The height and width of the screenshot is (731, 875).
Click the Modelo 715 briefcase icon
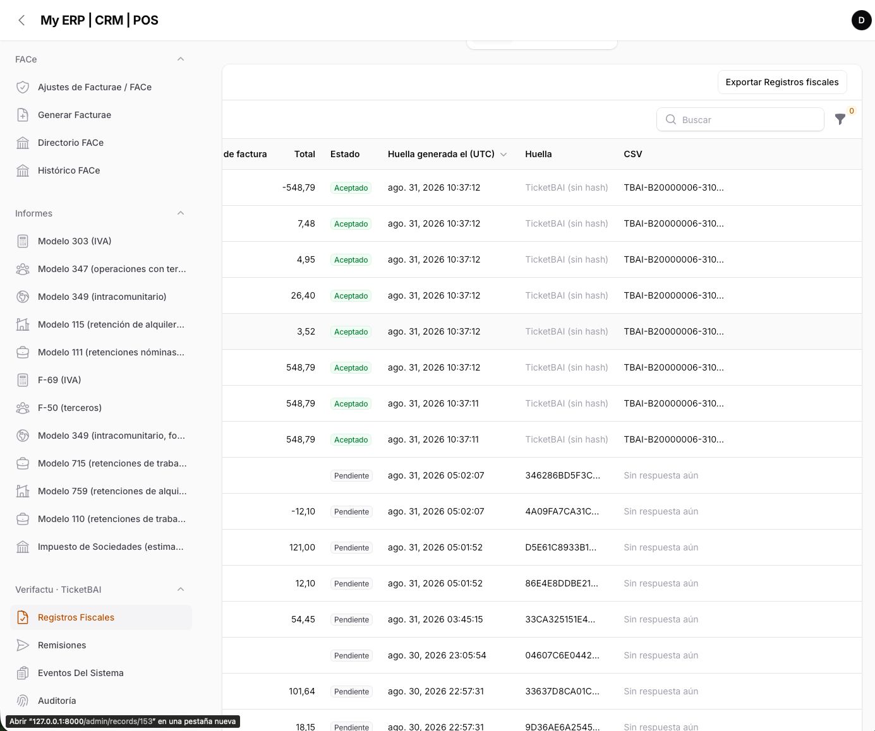click(23, 463)
